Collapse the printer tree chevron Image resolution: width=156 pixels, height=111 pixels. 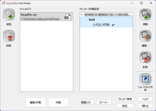coord(82,15)
